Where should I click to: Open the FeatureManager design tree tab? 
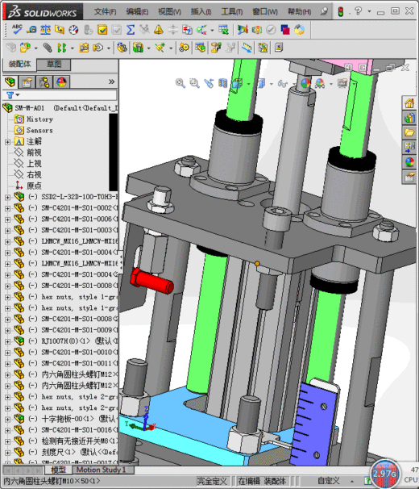[x=10, y=82]
